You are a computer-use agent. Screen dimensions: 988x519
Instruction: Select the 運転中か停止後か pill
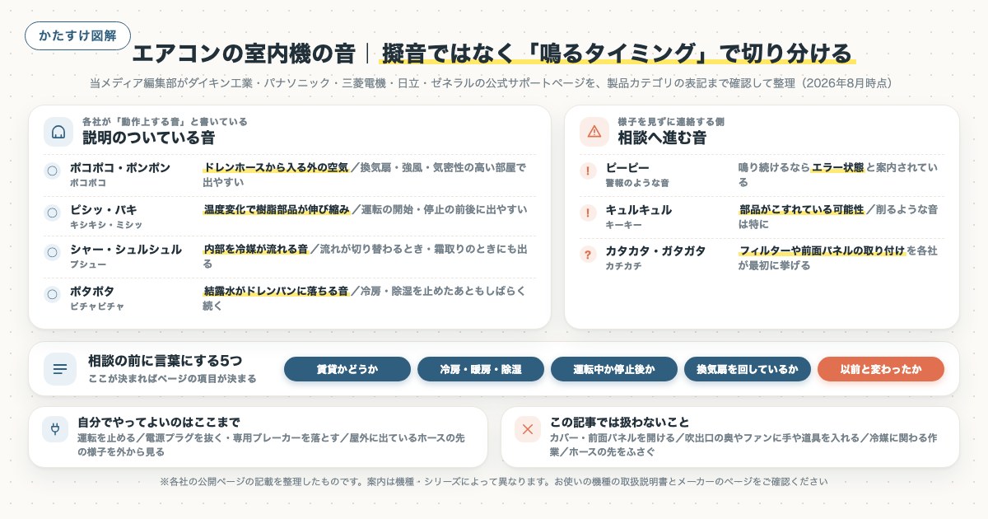pos(614,369)
